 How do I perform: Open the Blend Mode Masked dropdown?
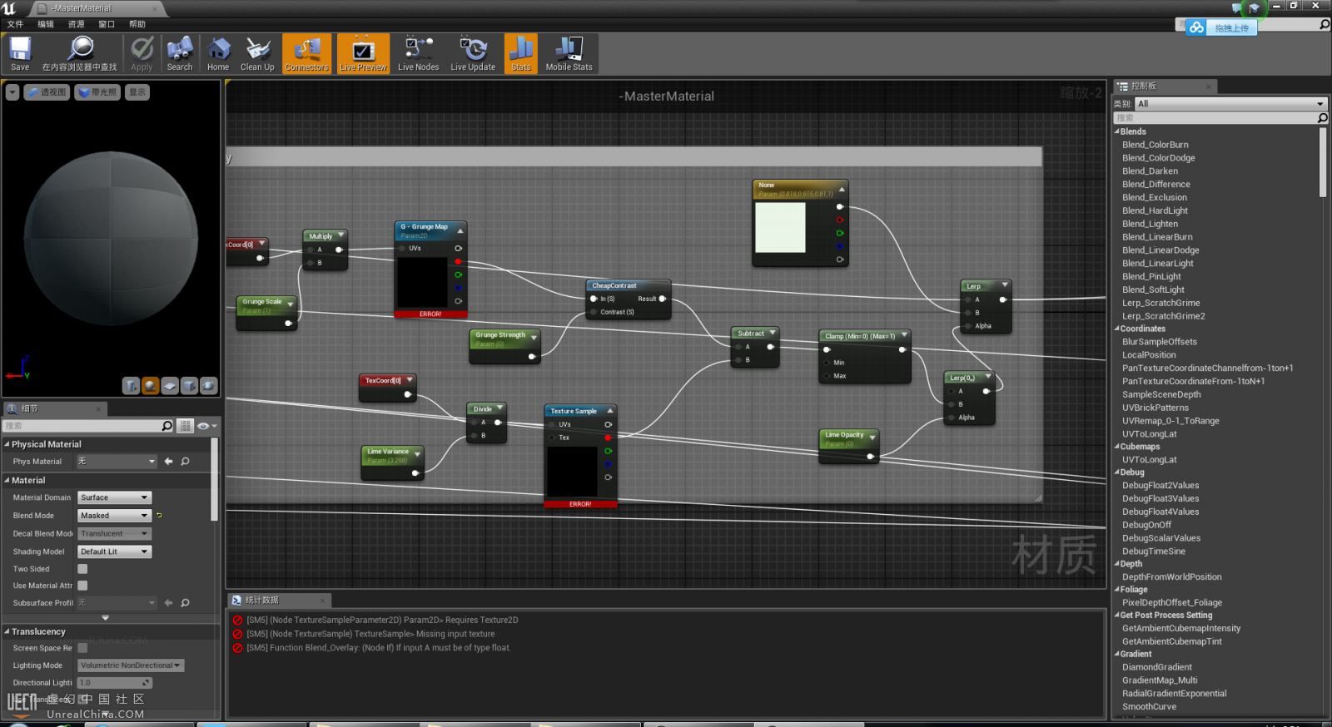(x=114, y=516)
